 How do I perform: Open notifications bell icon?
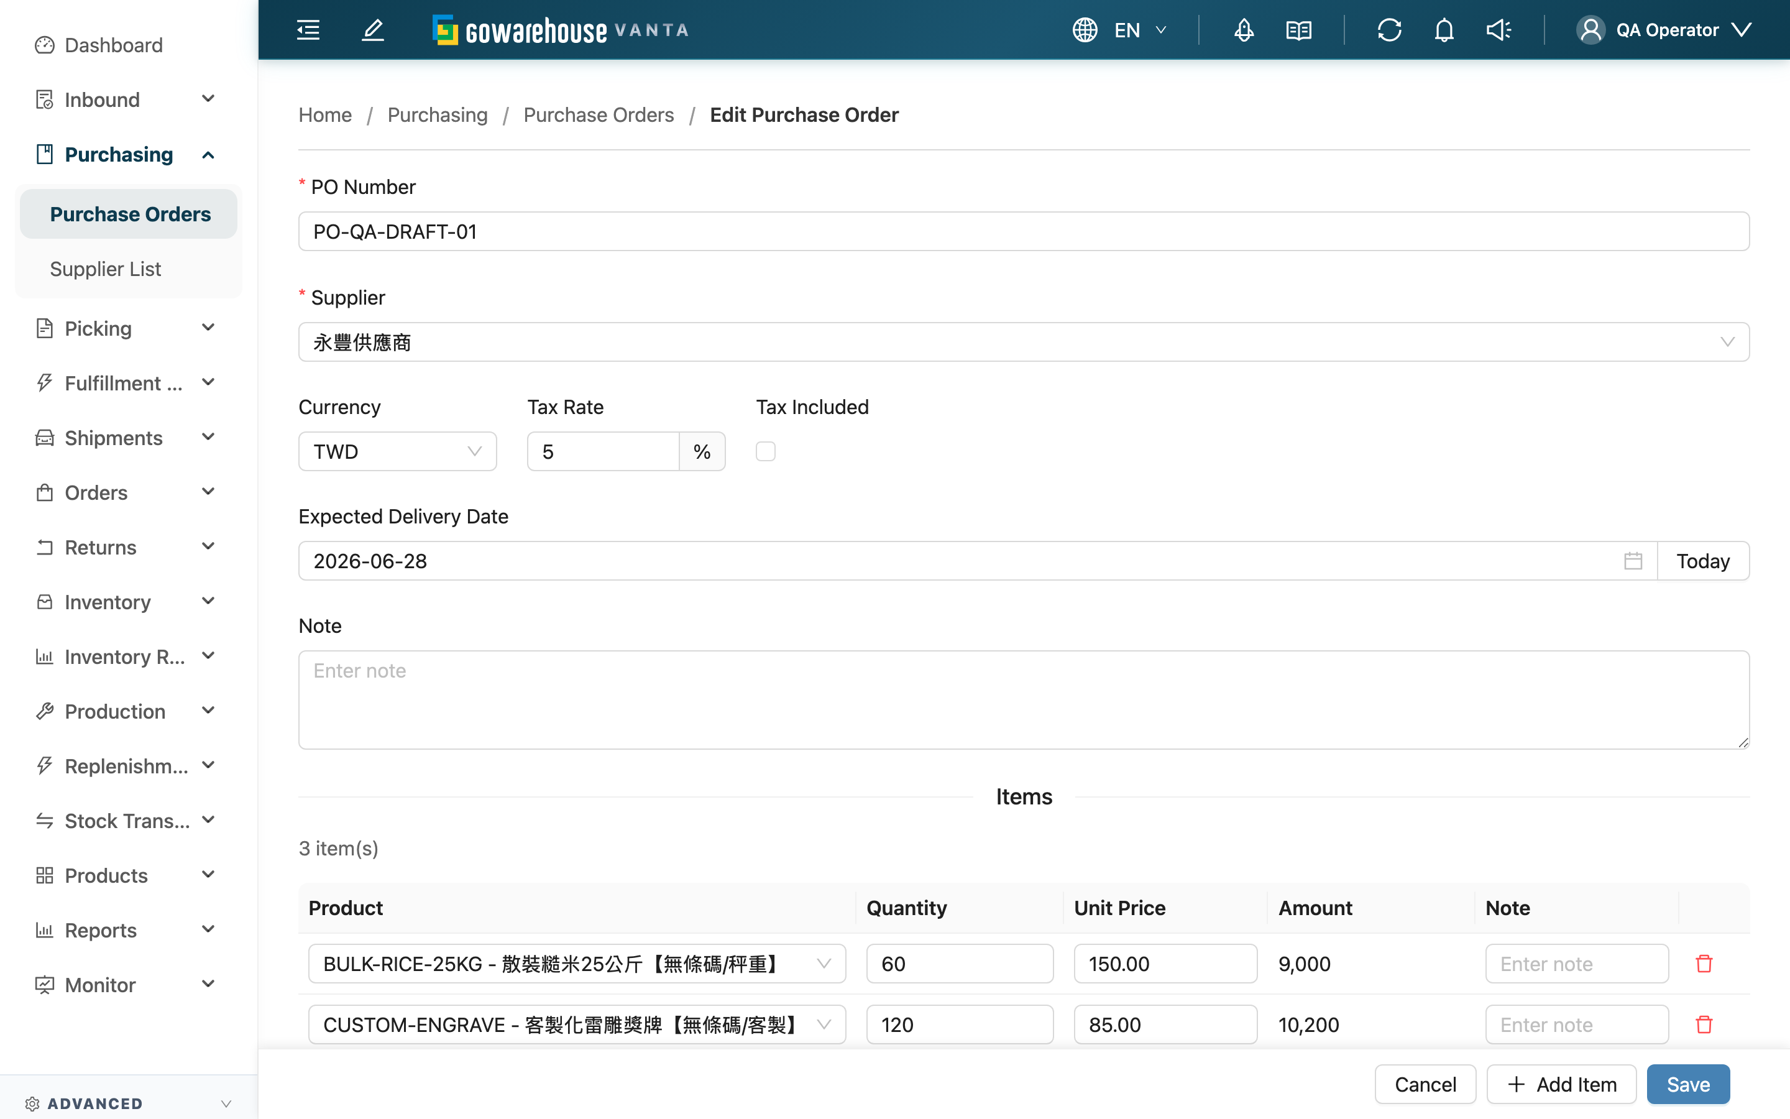1444,30
